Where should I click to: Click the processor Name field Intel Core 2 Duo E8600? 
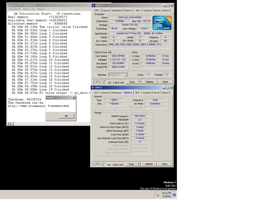click(x=130, y=17)
